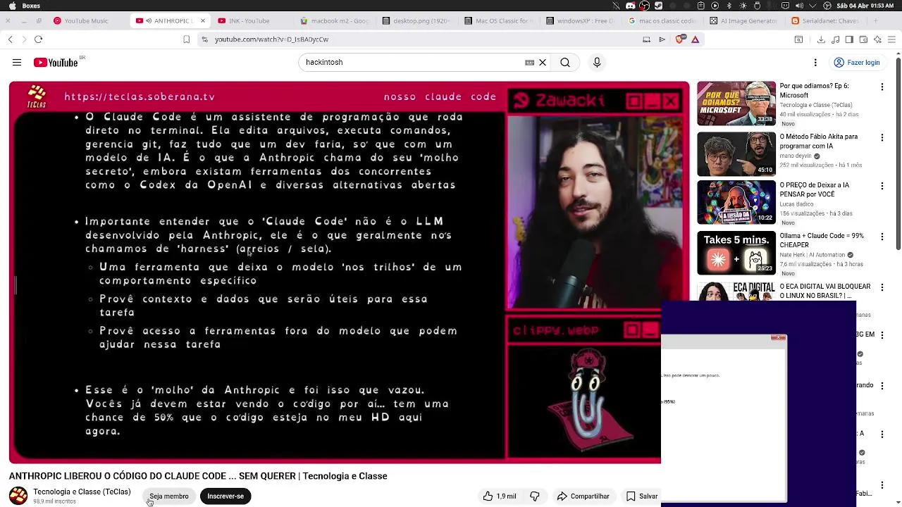Close the ANTHROPIC video tab
Screen dimensions: 902x507
point(202,20)
